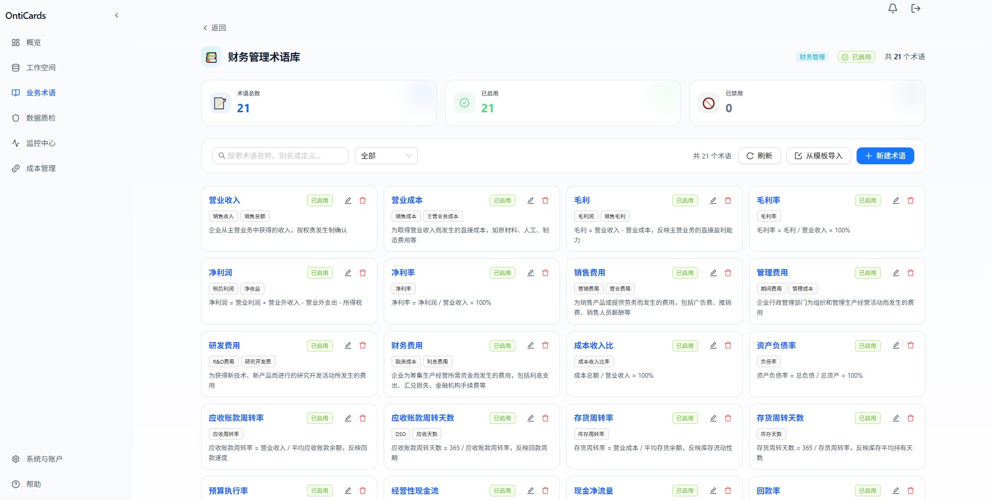The image size is (992, 500).
Task: Open the 营业收入 term title
Action: click(x=224, y=200)
